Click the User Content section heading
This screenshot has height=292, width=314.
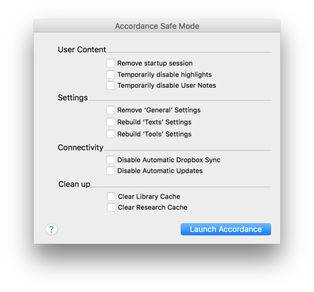coord(82,50)
